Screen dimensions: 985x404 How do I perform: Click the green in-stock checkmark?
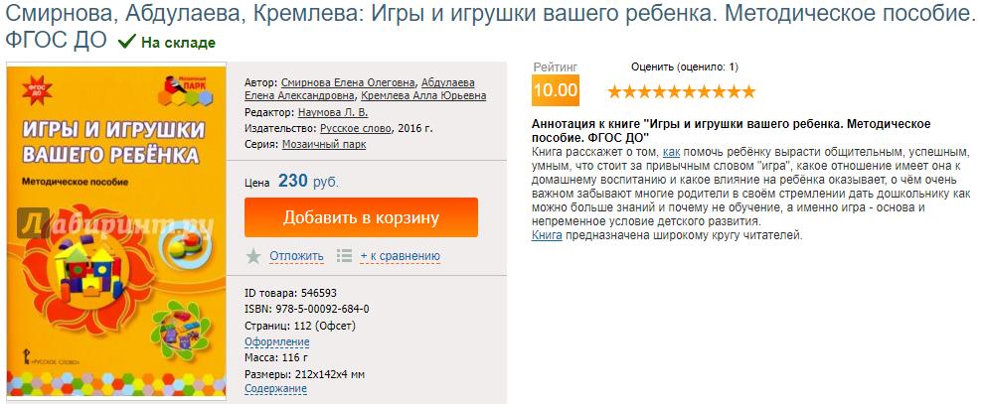(126, 43)
